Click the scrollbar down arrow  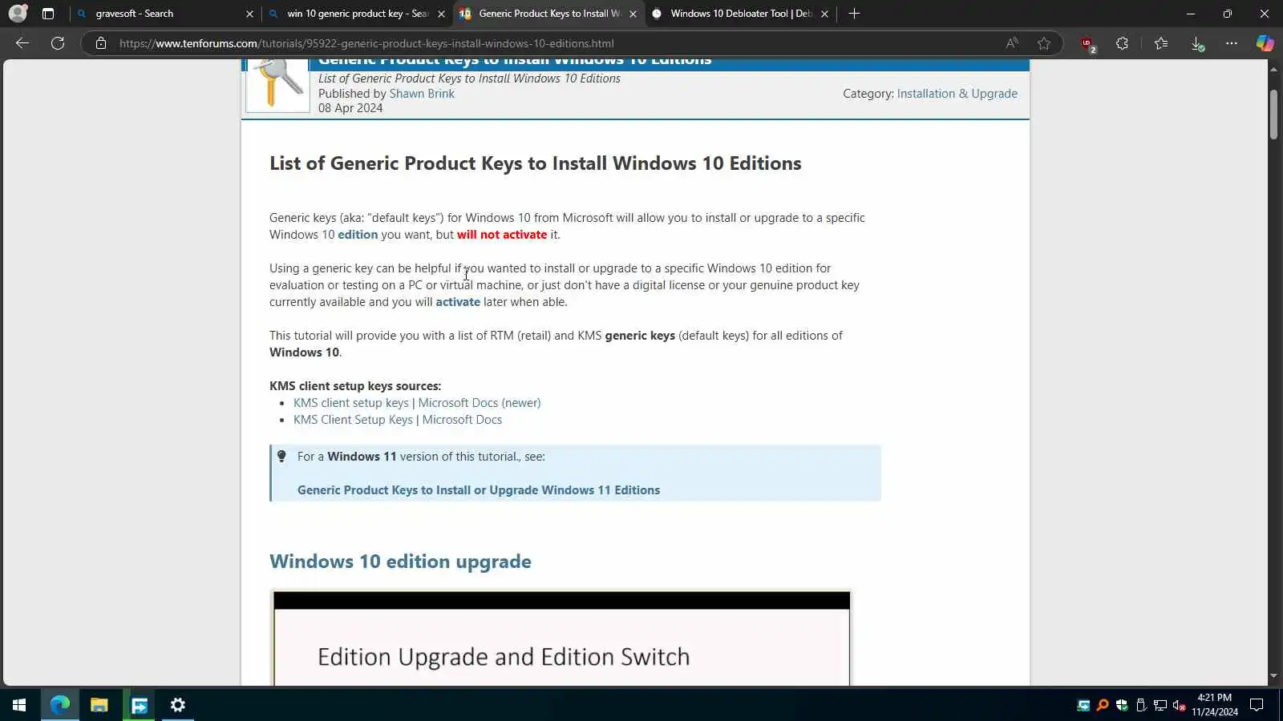coord(1273,676)
